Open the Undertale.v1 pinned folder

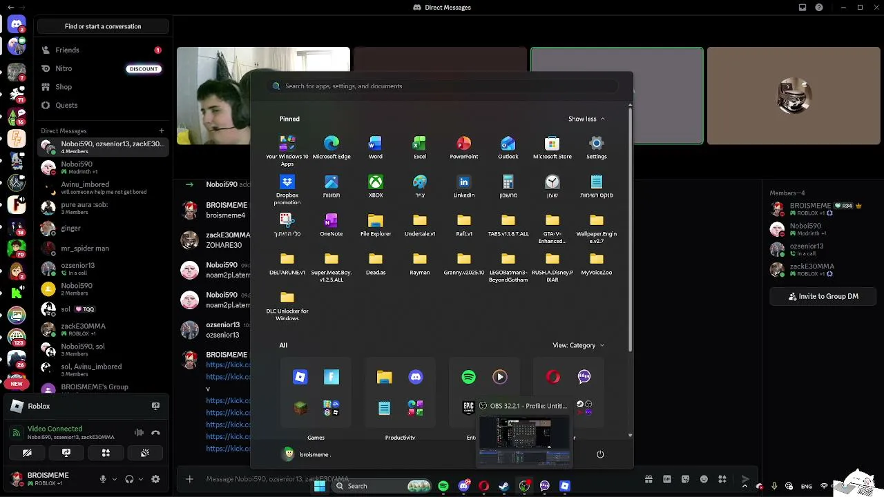(x=420, y=224)
